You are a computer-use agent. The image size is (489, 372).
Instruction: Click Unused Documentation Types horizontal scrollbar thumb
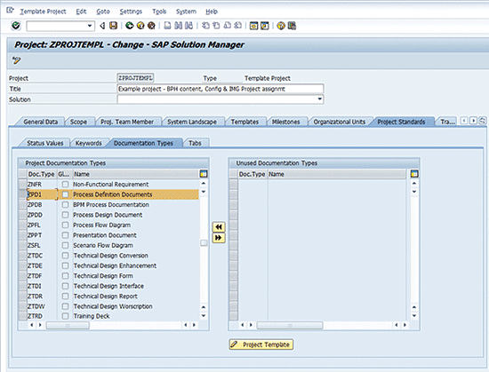290,325
